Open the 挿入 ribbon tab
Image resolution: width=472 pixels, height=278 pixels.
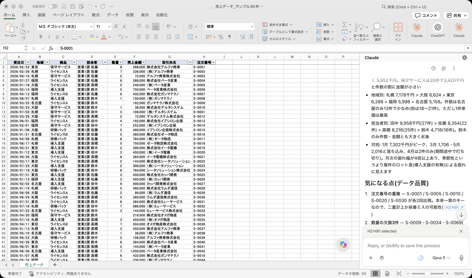click(x=26, y=15)
